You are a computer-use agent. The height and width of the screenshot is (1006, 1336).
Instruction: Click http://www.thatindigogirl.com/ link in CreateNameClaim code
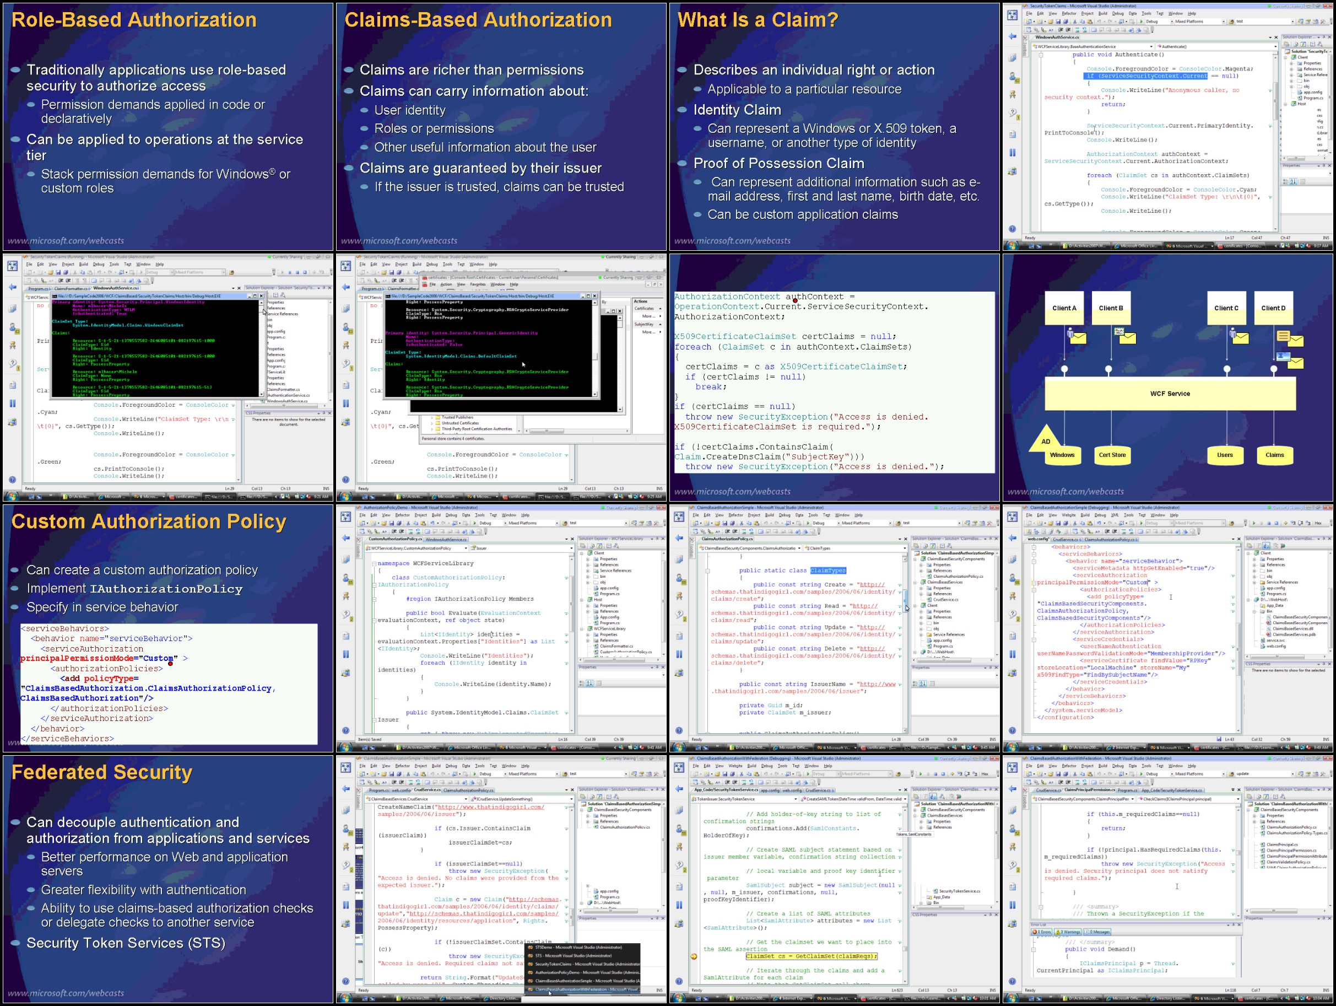tap(490, 806)
